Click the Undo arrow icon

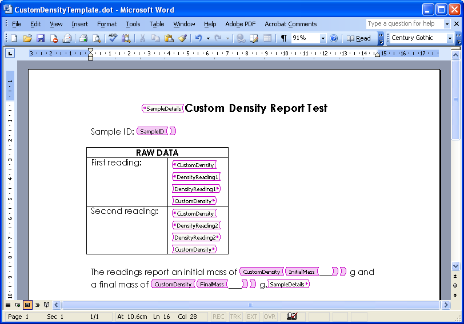click(x=198, y=38)
